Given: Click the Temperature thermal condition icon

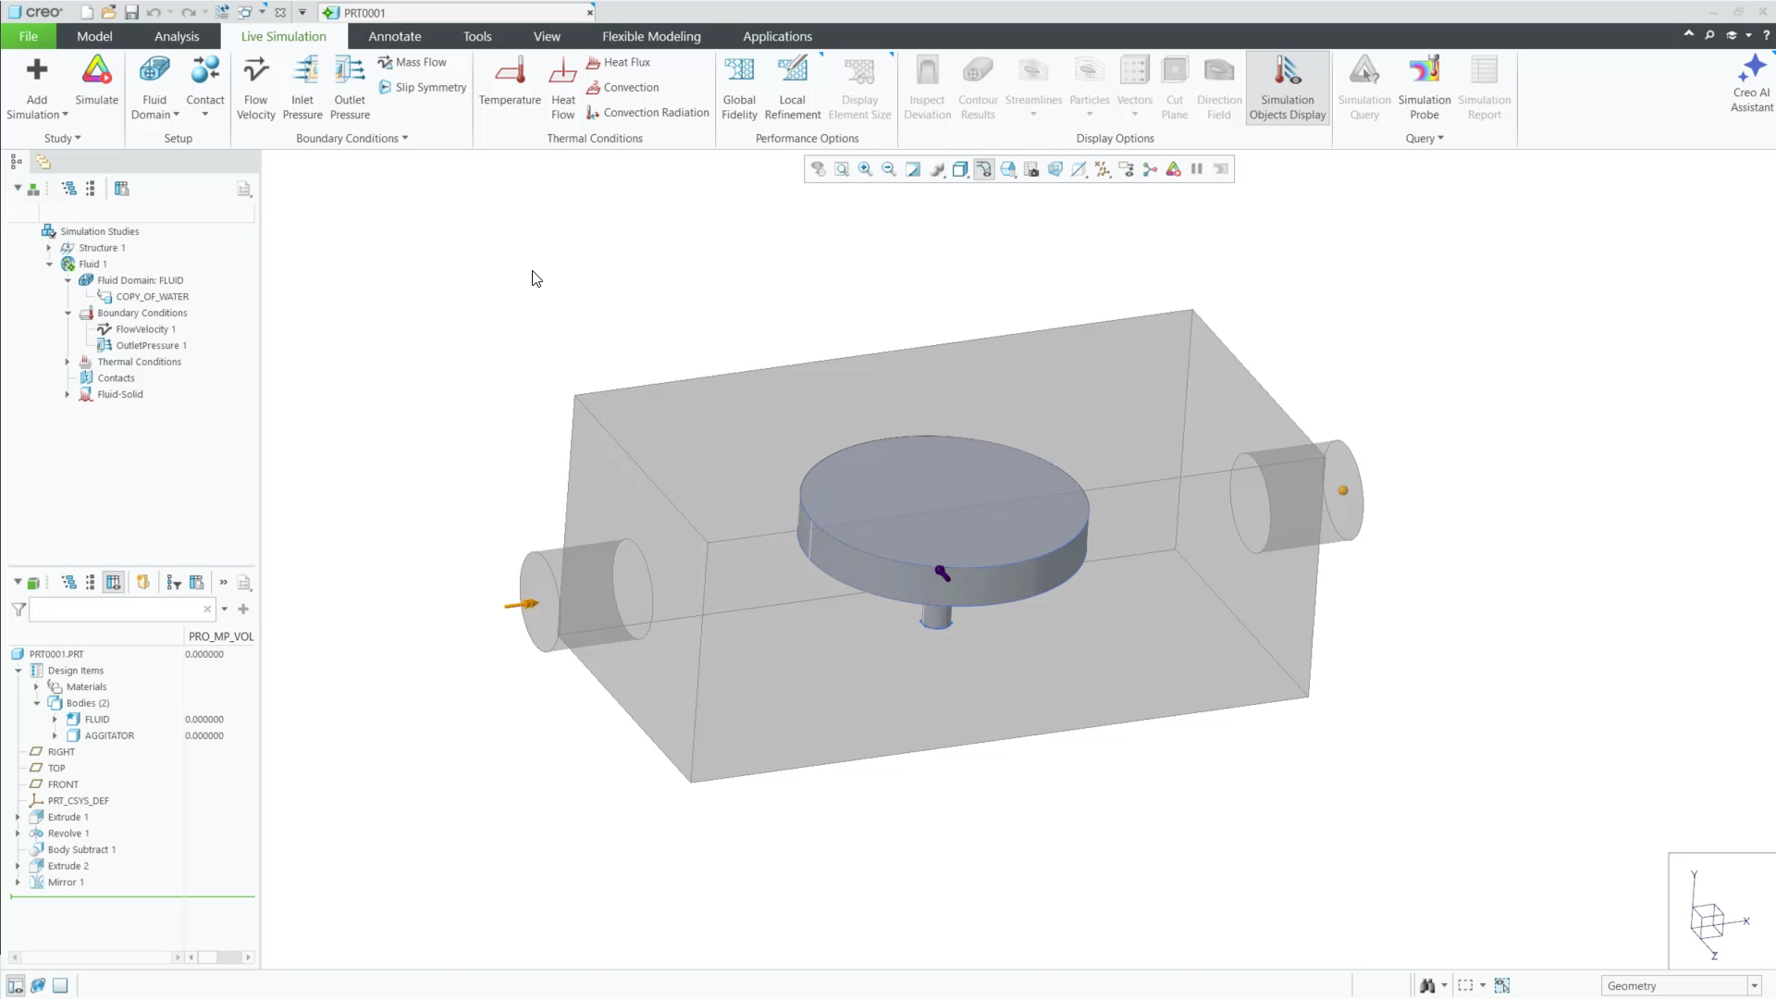Looking at the screenshot, I should pyautogui.click(x=510, y=69).
